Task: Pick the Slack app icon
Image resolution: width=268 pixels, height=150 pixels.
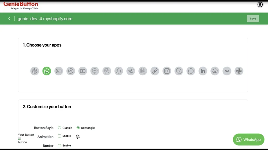Action: click(239, 71)
